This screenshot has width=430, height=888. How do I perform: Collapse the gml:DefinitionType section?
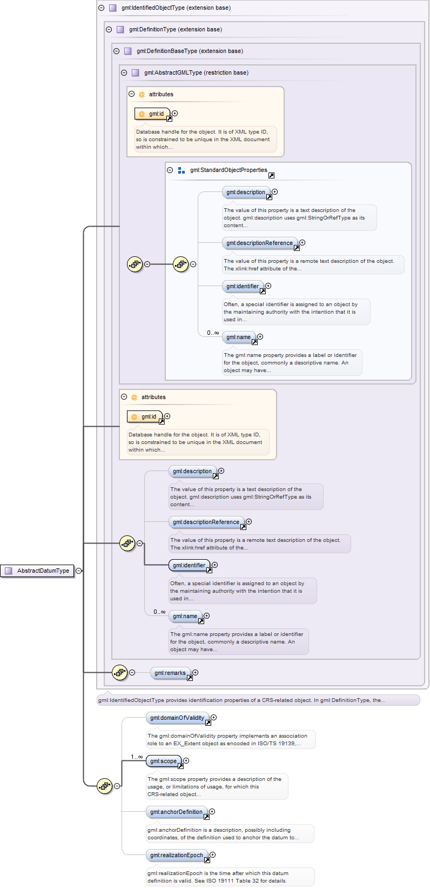pyautogui.click(x=109, y=30)
